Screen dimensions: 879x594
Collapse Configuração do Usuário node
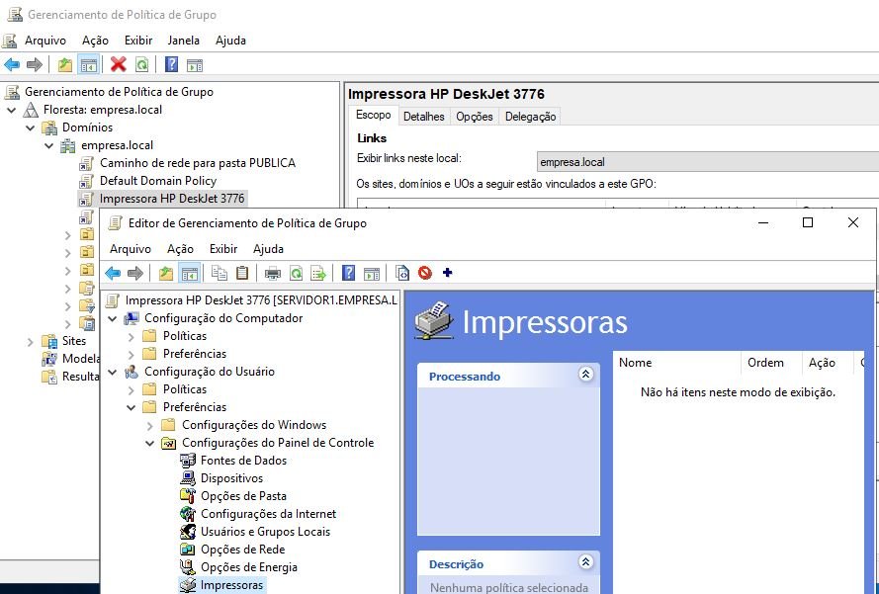click(112, 372)
